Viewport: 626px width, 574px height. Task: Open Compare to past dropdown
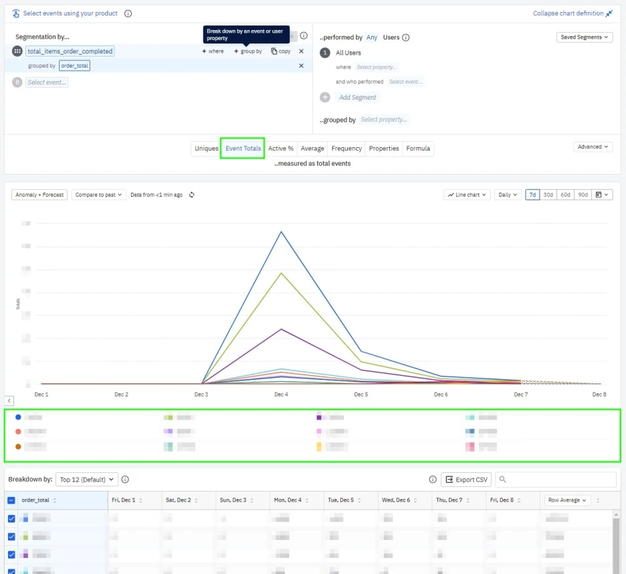(98, 195)
